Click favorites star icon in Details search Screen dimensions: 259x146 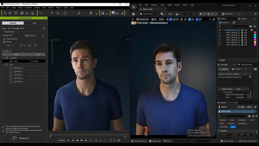[253, 116]
